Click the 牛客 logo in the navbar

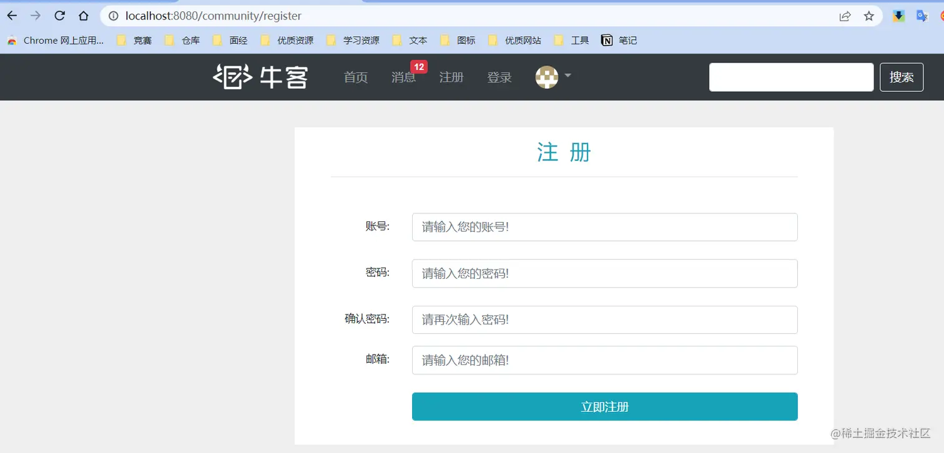coord(260,77)
